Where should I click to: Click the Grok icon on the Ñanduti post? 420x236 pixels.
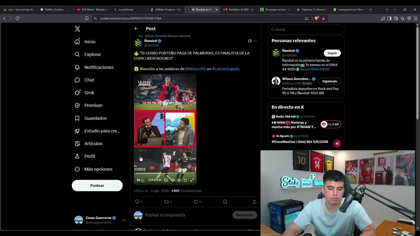coord(250,41)
